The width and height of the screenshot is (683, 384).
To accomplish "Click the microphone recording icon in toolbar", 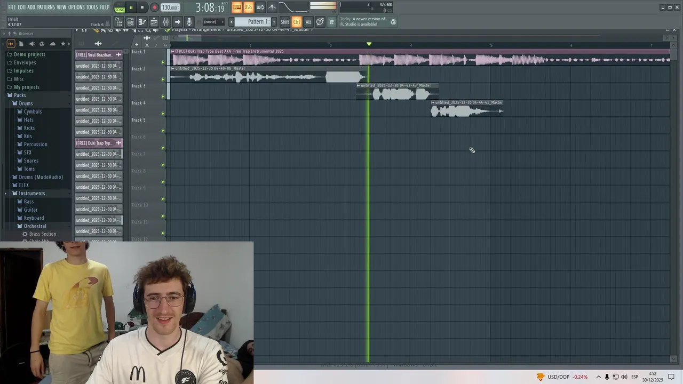I will (189, 22).
